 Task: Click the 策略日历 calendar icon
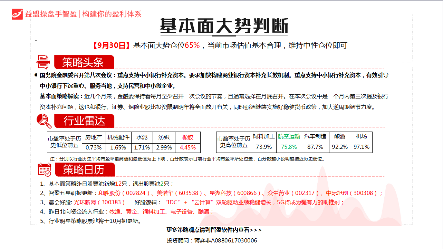point(44,169)
